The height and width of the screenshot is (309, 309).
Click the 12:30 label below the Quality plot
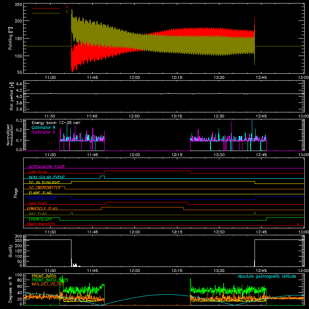pos(219,271)
